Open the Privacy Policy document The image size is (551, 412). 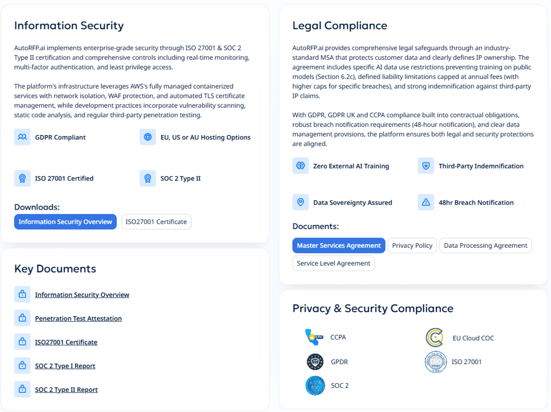point(412,245)
